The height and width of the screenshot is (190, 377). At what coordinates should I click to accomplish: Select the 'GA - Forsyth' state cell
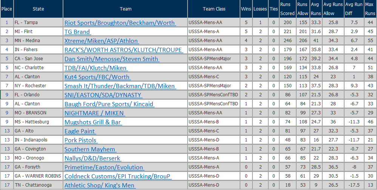coord(38,167)
